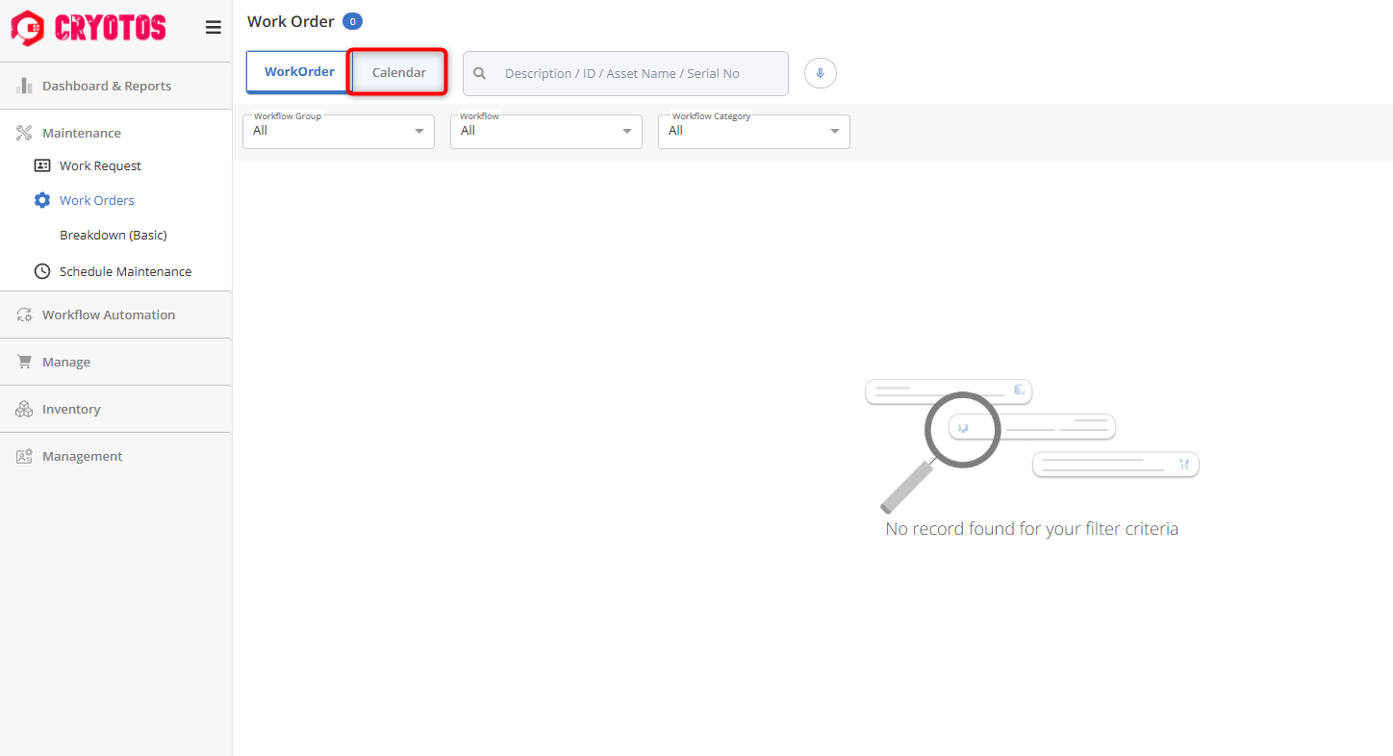Click the Work Orders gear icon
The image size is (1393, 756).
tap(42, 200)
